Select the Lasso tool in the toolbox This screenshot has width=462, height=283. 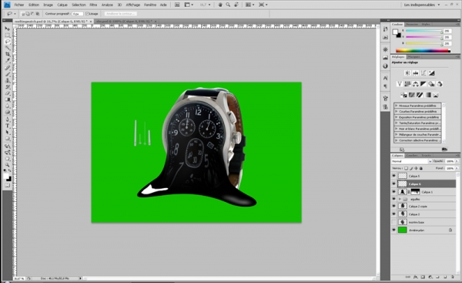[x=8, y=42]
